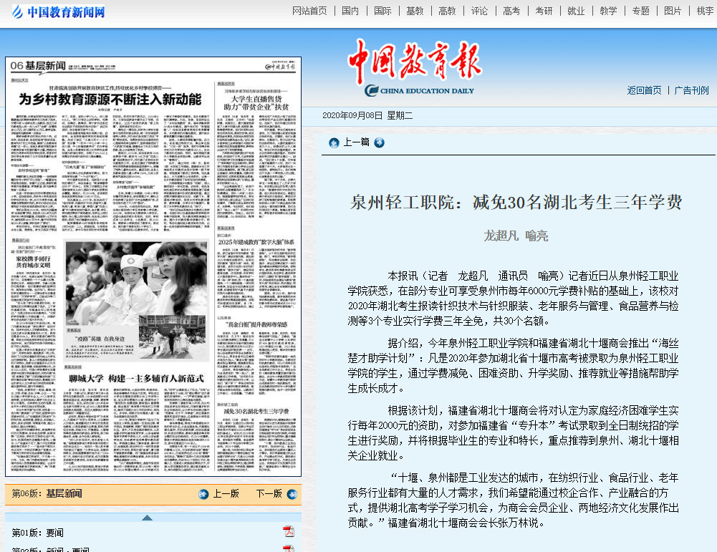Click the 中国教育新闻网 site logo
This screenshot has height=552, width=717.
[59, 11]
